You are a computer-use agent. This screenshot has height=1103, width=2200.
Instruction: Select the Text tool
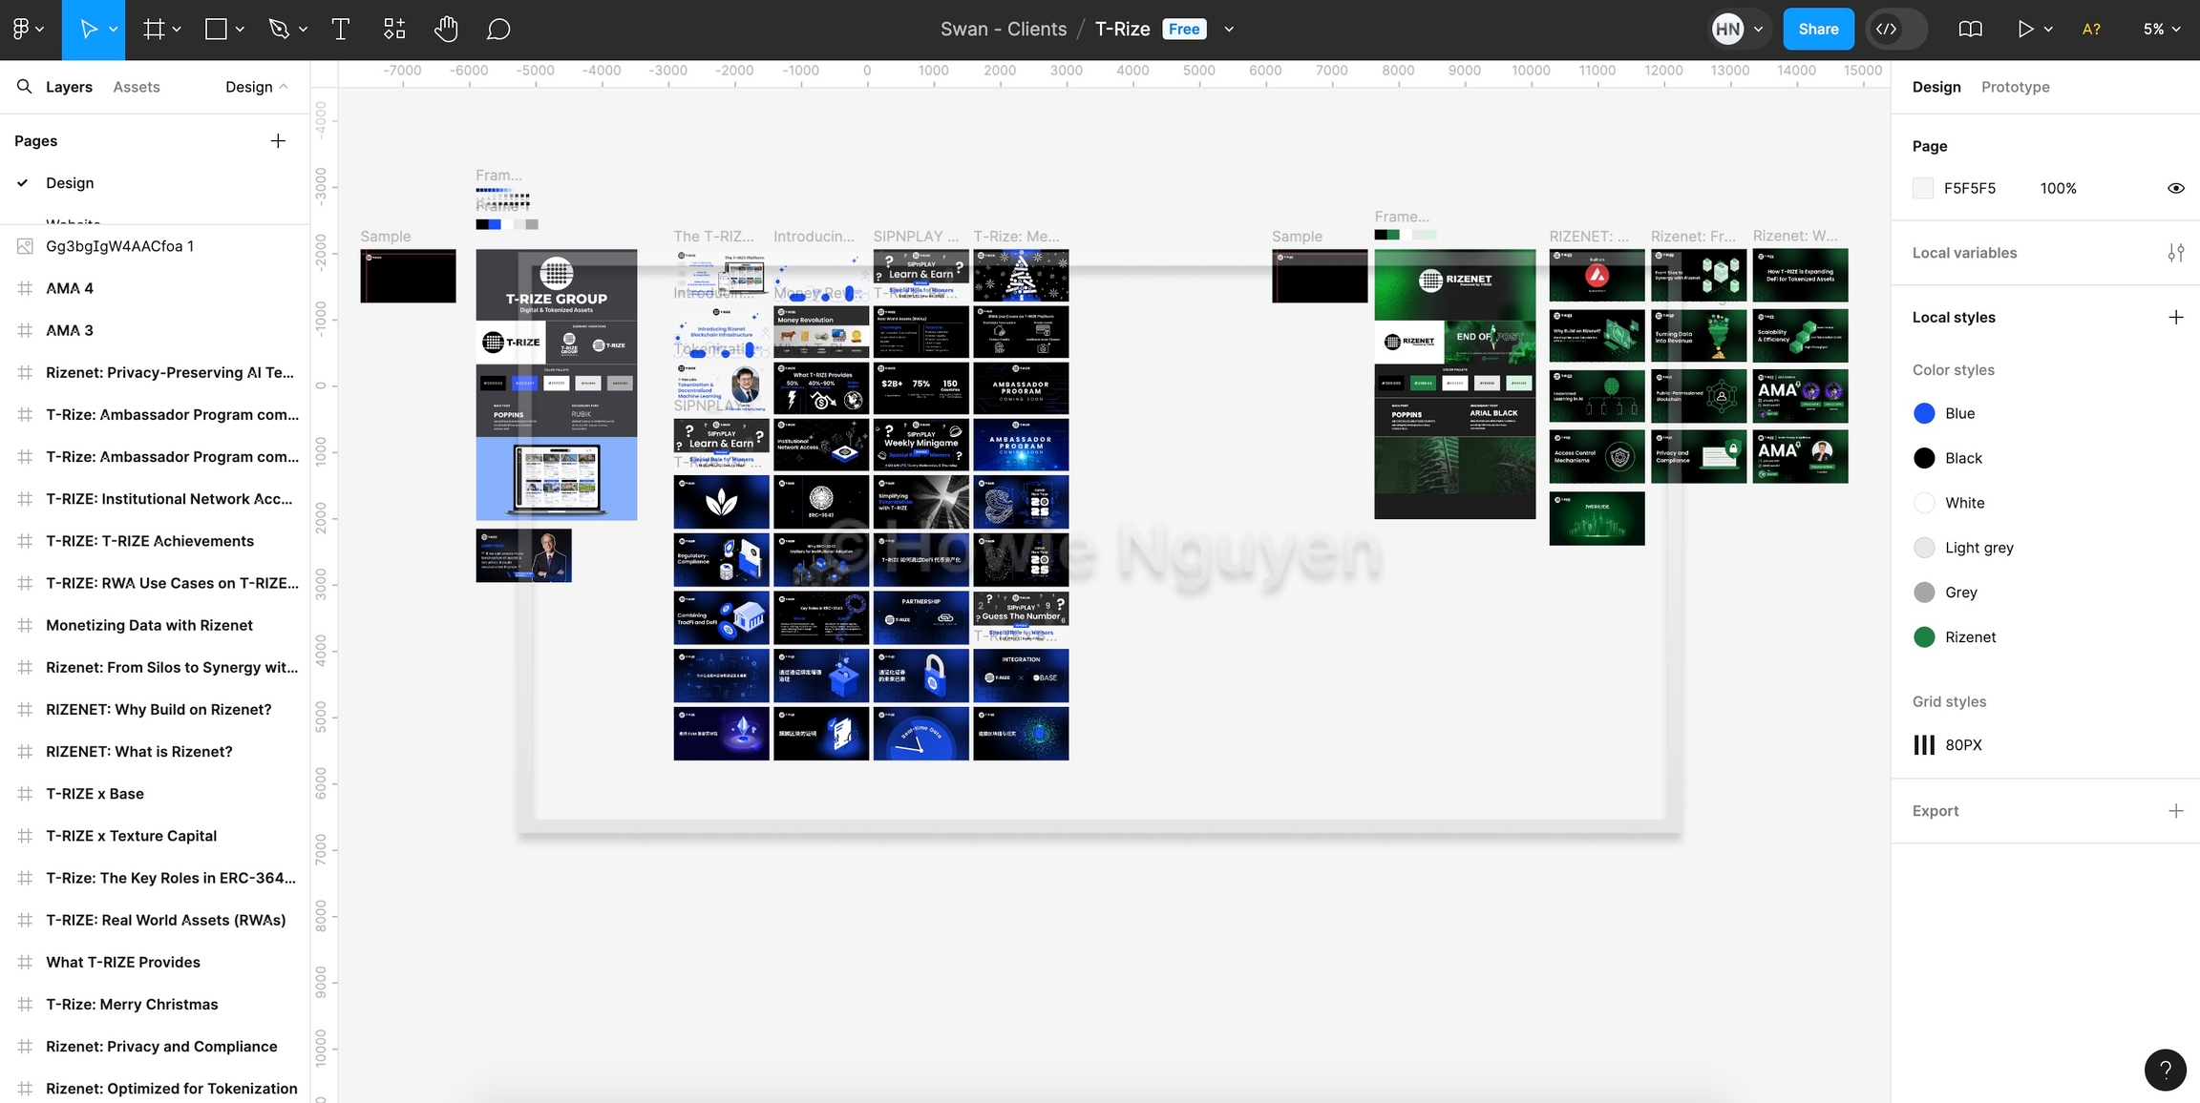(x=340, y=30)
